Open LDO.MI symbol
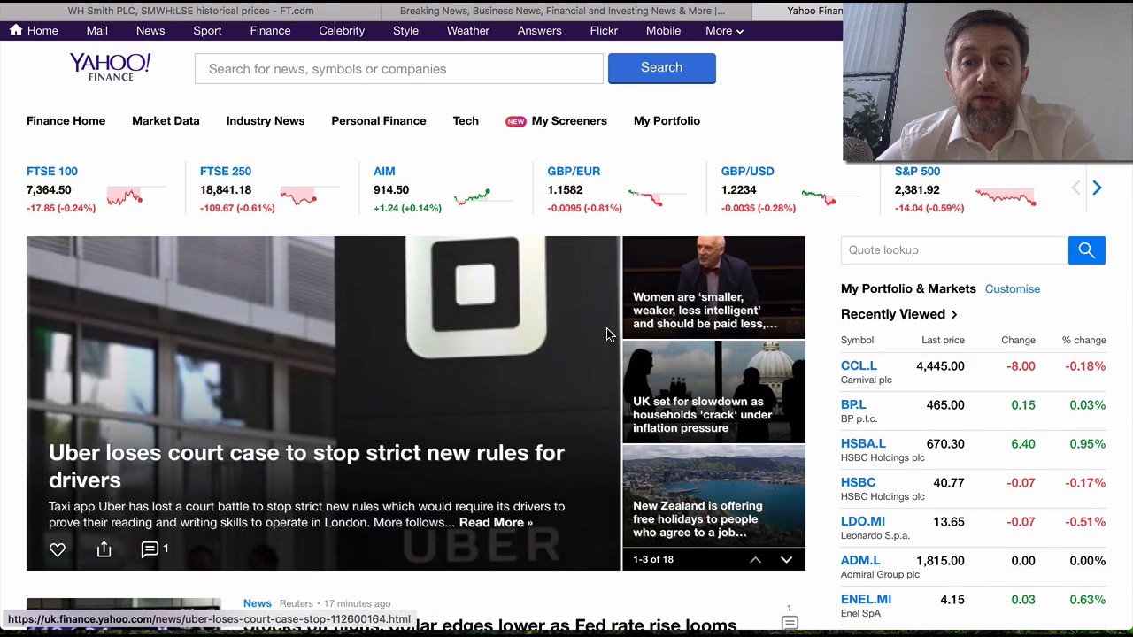The image size is (1133, 637). pos(863,522)
